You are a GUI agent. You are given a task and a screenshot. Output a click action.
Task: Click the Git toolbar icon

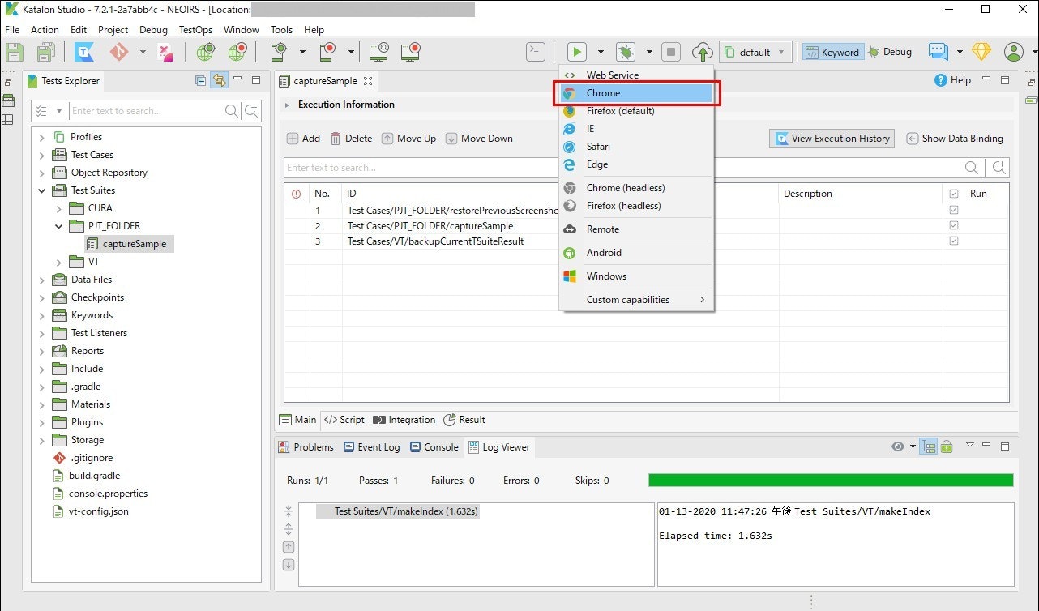tap(119, 53)
